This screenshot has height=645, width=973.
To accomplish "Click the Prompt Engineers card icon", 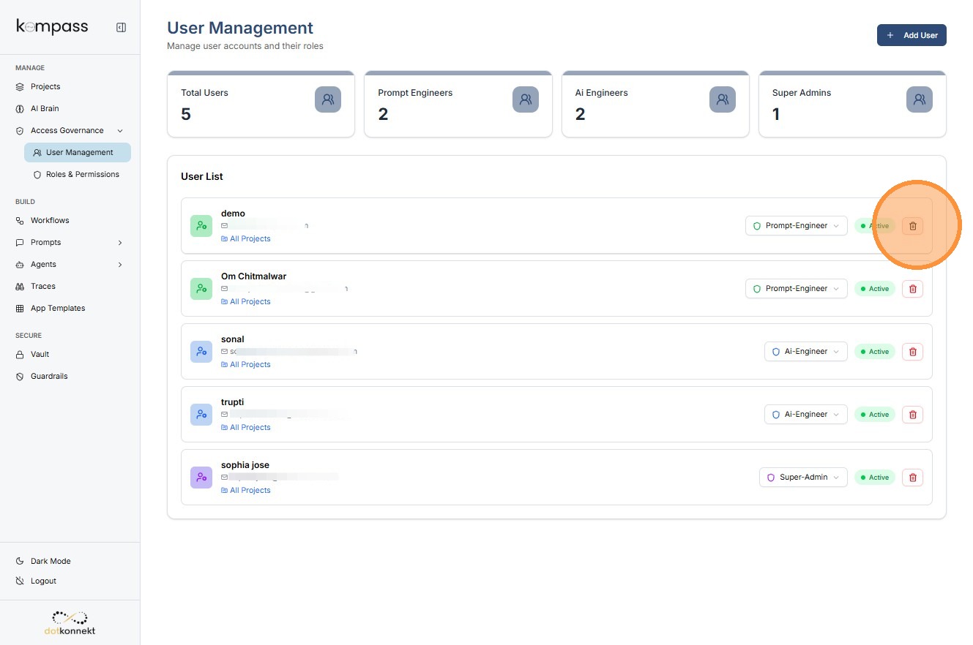I will point(525,99).
